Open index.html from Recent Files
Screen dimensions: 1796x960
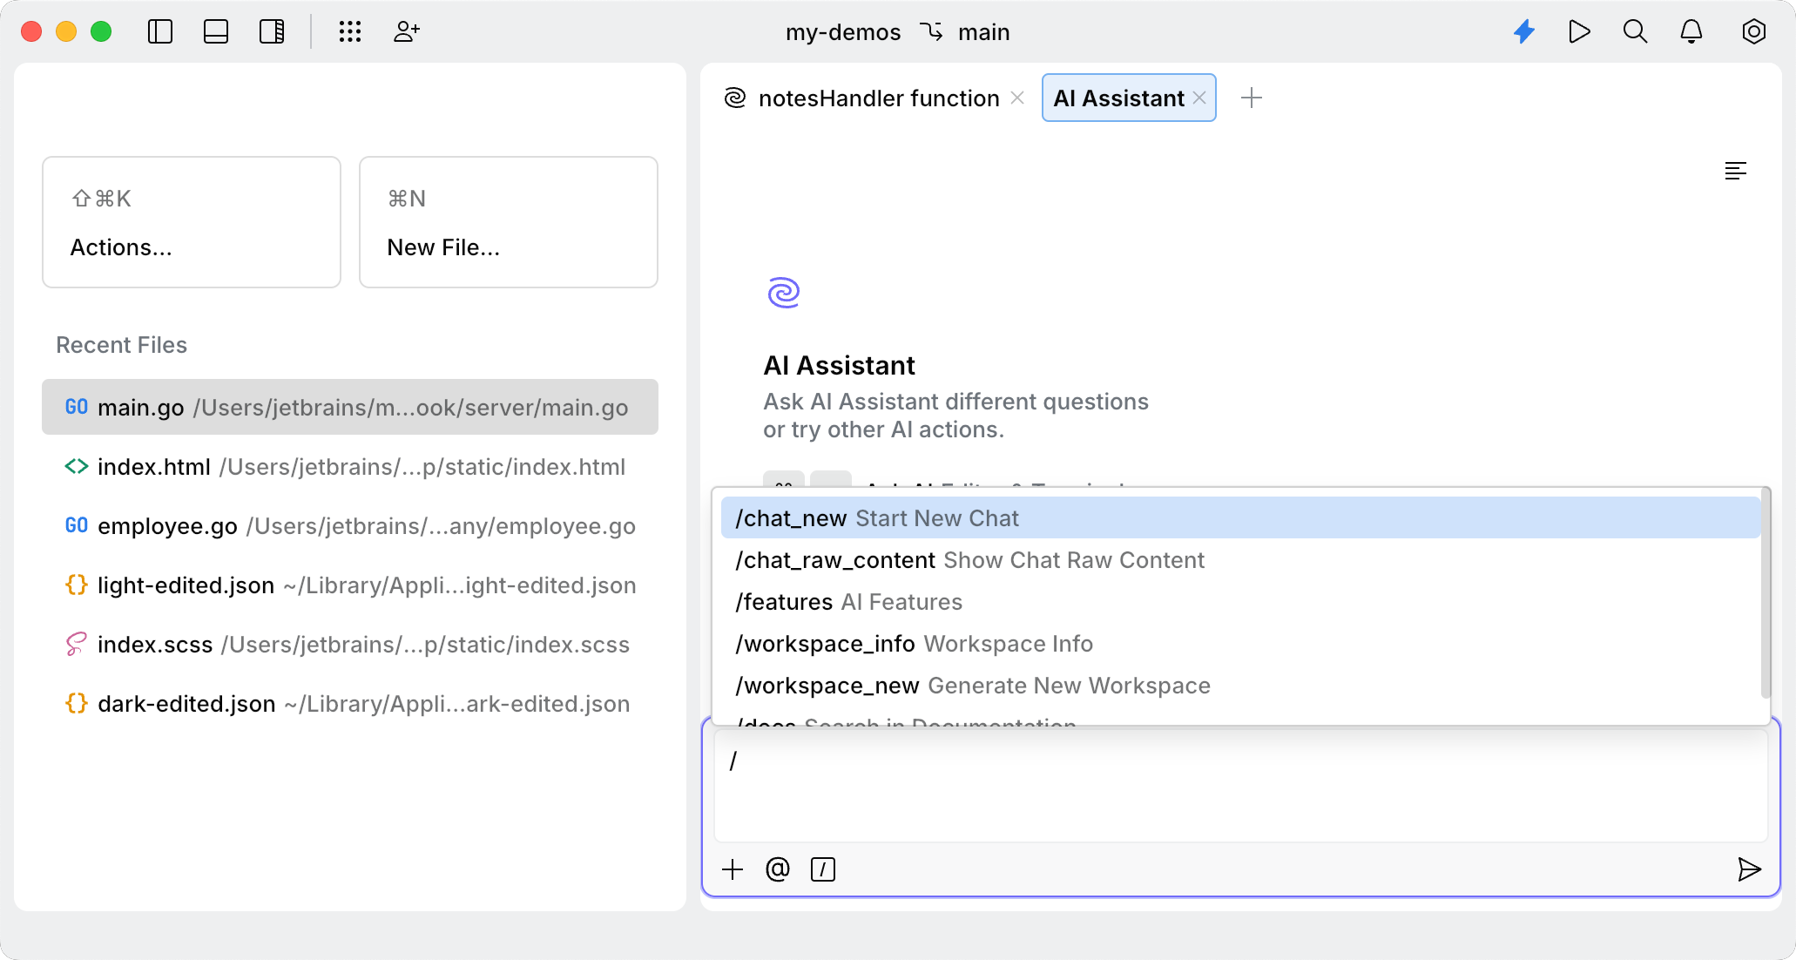click(x=350, y=467)
